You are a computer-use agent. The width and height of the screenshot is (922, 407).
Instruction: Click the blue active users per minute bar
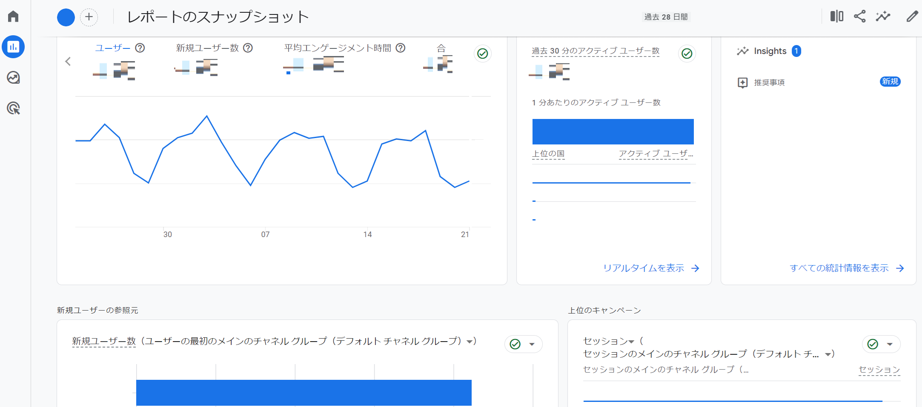(613, 132)
